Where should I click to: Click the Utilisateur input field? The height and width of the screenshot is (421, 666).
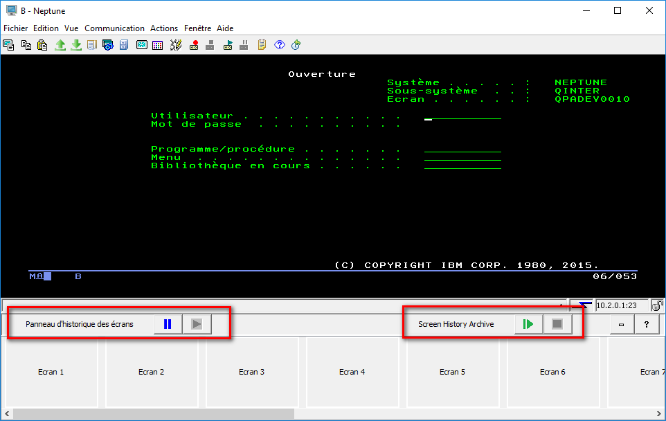point(462,116)
